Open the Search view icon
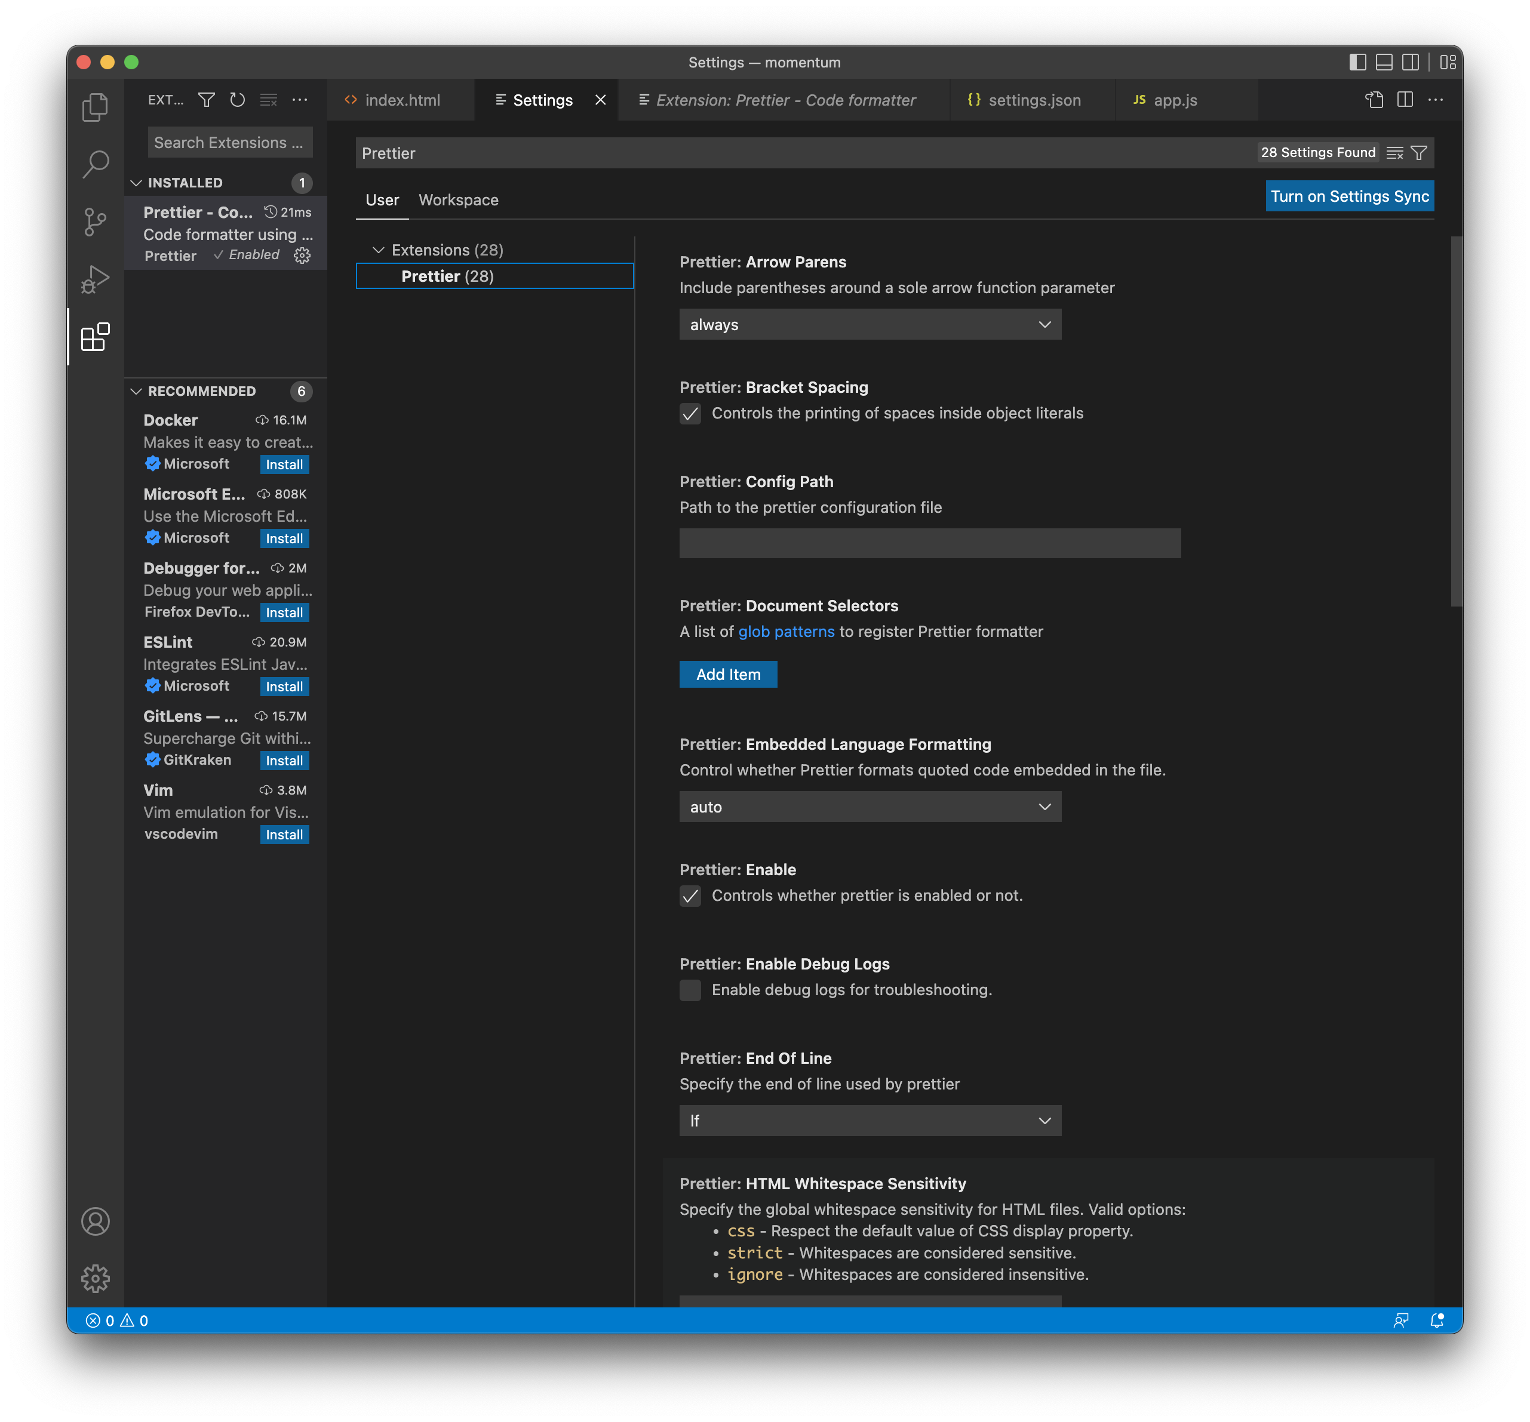1530x1422 pixels. pos(96,164)
